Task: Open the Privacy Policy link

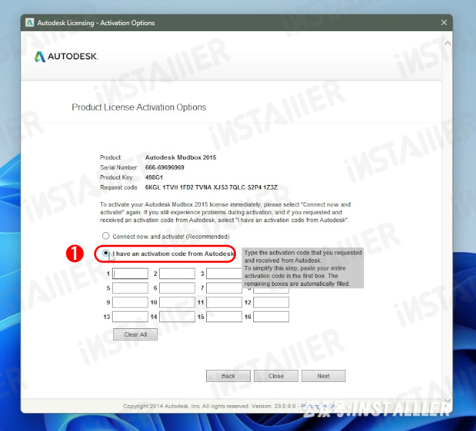Action: pyautogui.click(x=319, y=406)
